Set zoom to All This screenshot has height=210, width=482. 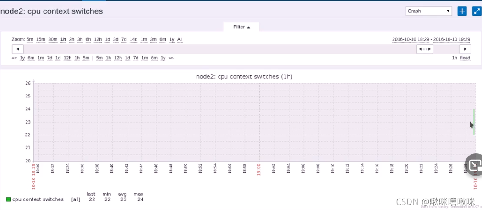180,39
